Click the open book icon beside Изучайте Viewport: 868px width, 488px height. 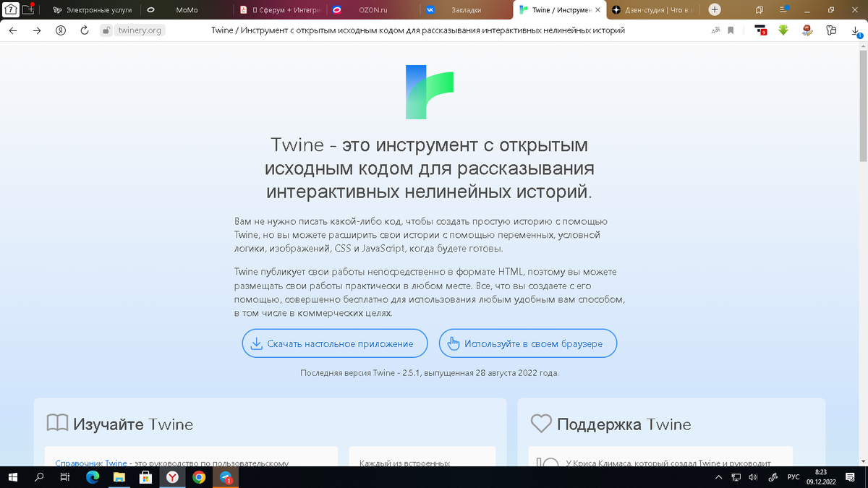pyautogui.click(x=57, y=424)
